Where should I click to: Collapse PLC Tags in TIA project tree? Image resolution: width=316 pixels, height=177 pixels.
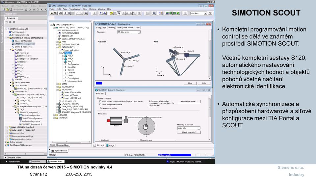click(11, 50)
